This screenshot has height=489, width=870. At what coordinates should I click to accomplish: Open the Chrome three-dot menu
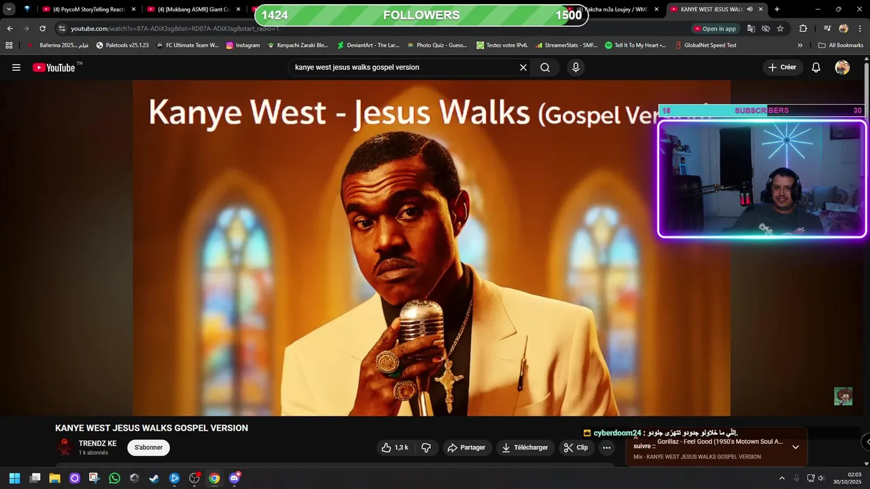pyautogui.click(x=860, y=29)
